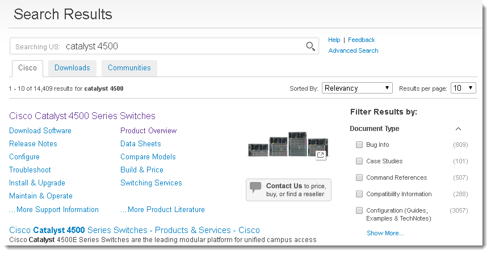
Task: Open the Sorted By Relevancy dropdown
Action: pos(357,88)
